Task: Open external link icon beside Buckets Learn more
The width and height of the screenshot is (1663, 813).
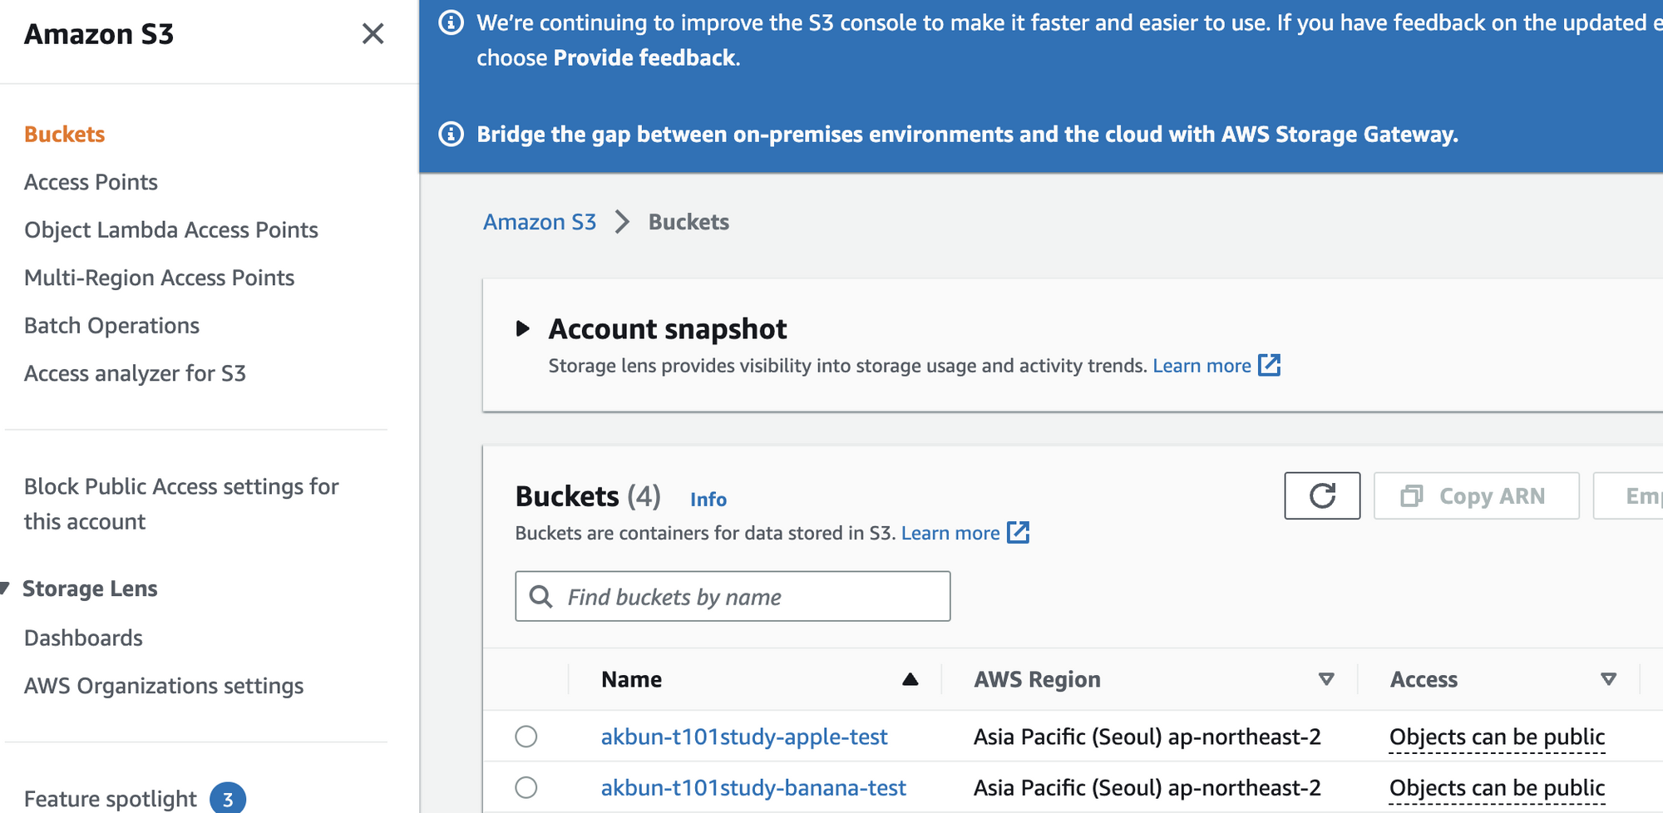Action: 1018,533
